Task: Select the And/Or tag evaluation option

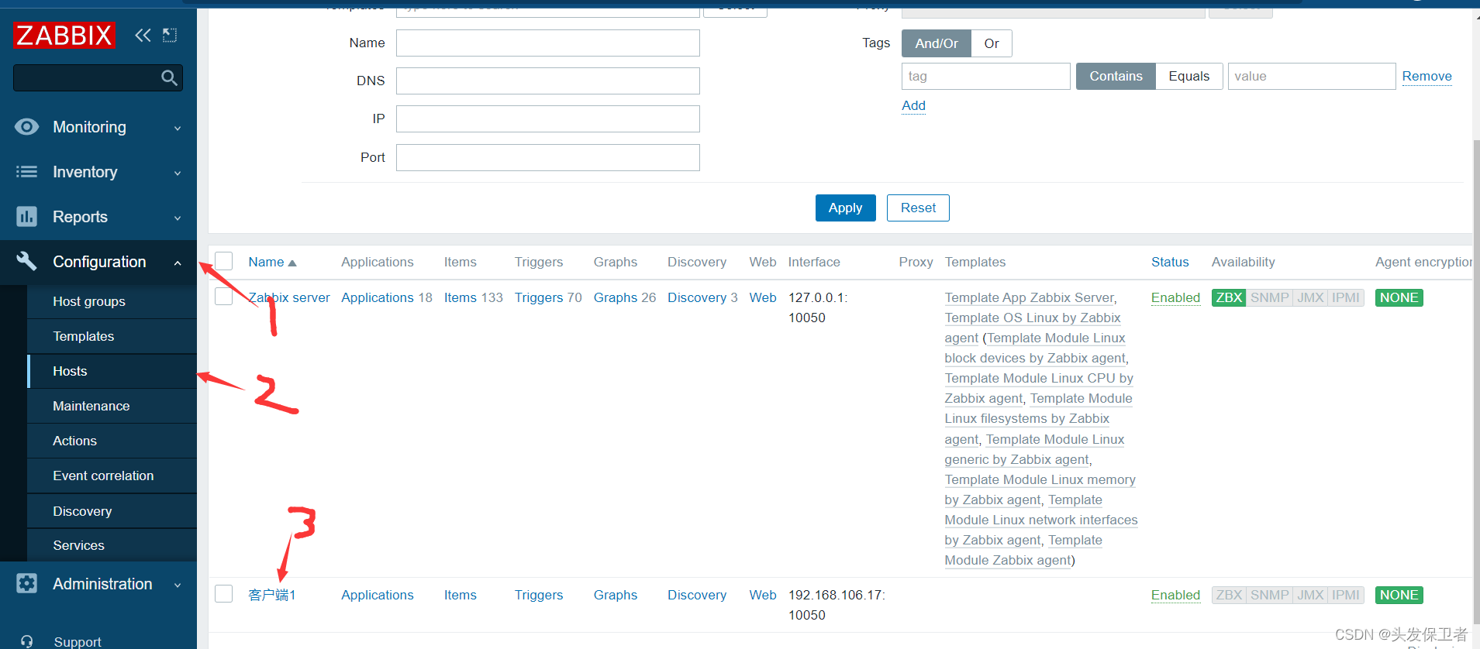Action: [937, 43]
